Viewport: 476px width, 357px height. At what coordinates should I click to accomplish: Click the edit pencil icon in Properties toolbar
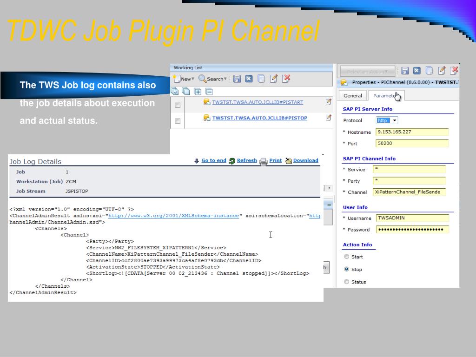pyautogui.click(x=442, y=71)
